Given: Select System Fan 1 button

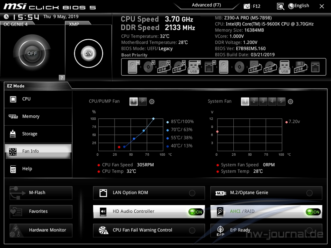Looking at the screenshot, I should click(x=245, y=102).
